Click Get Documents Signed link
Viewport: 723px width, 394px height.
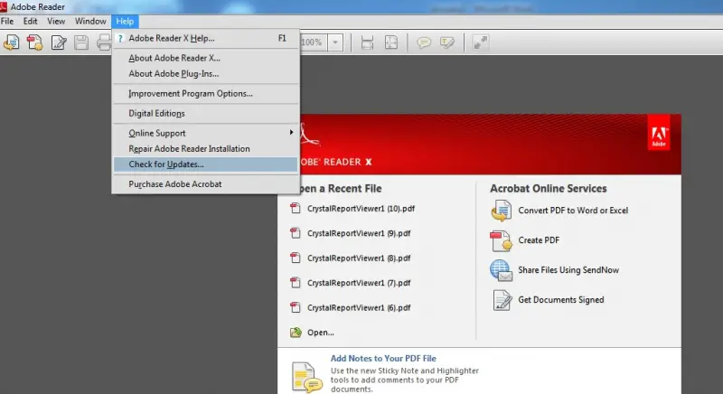560,300
